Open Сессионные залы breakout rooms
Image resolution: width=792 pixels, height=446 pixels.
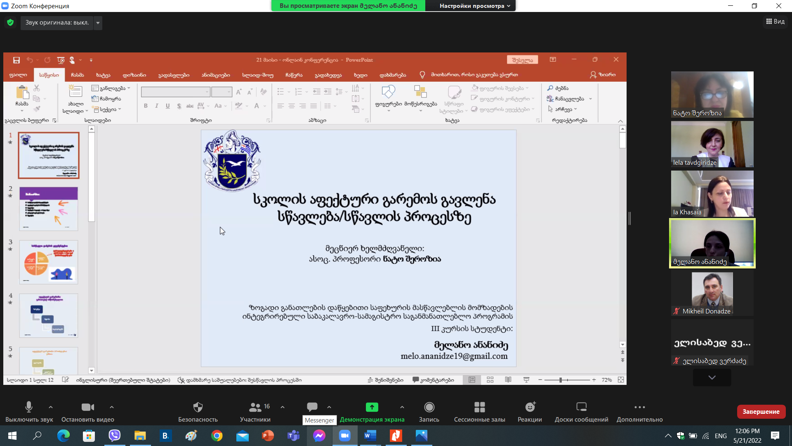tap(479, 408)
